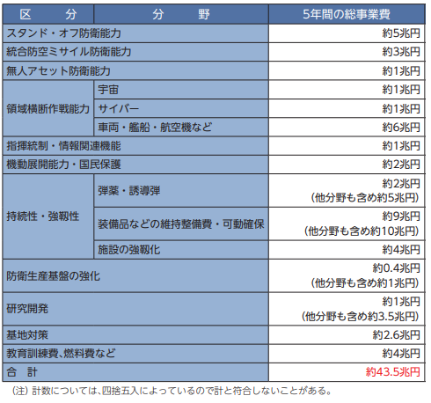Click the 分野 column header
The width and height of the screenshot is (431, 403).
pos(181,14)
